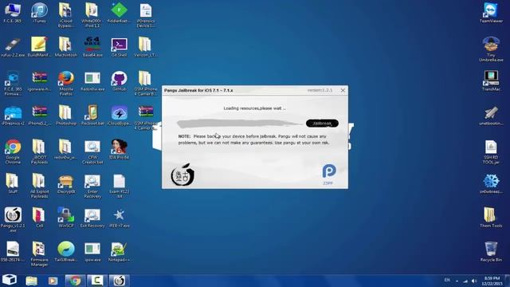This screenshot has width=510, height=287.
Task: Open unetbootin rocket icon
Action: (x=491, y=115)
